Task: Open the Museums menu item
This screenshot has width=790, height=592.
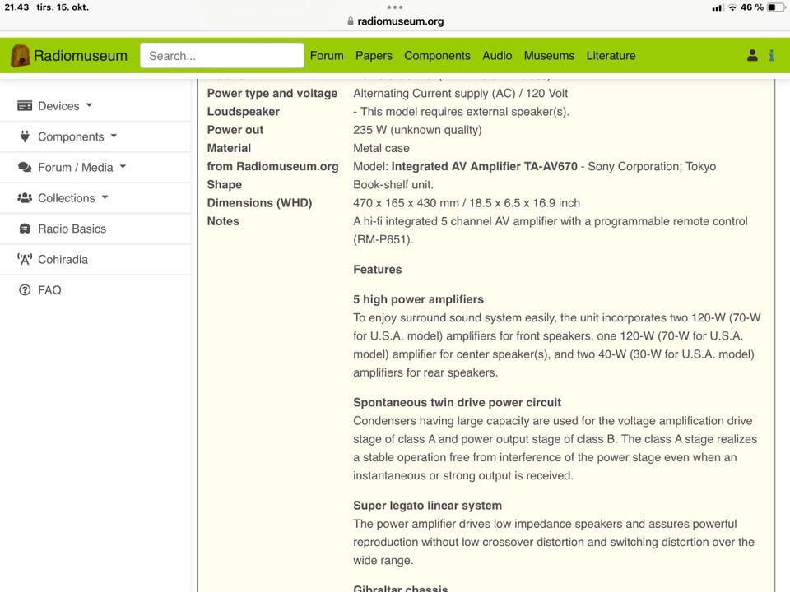Action: point(549,55)
